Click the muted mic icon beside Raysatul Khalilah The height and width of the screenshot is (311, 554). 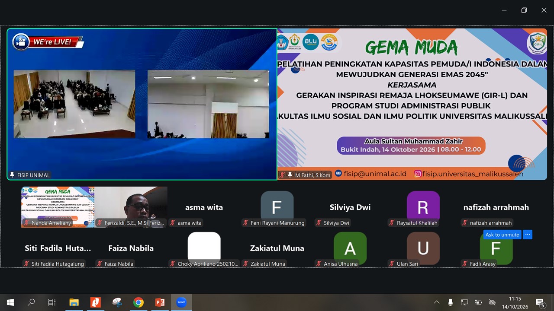(x=393, y=223)
